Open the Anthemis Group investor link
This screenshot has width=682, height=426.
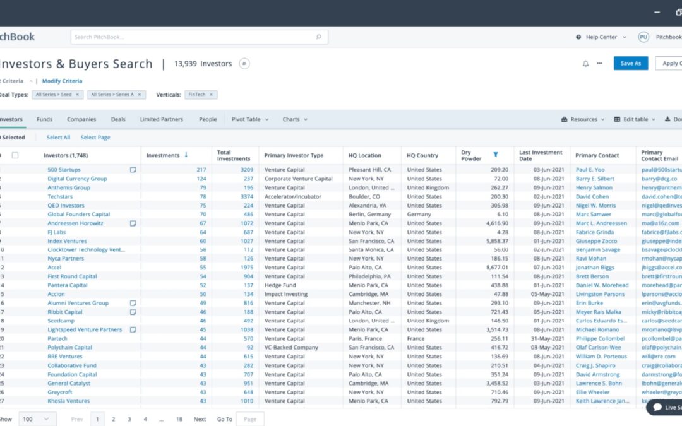pos(69,188)
